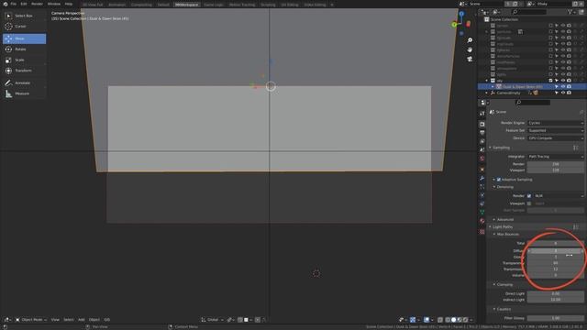Open the Window menu
The width and height of the screenshot is (587, 330).
coord(54,4)
